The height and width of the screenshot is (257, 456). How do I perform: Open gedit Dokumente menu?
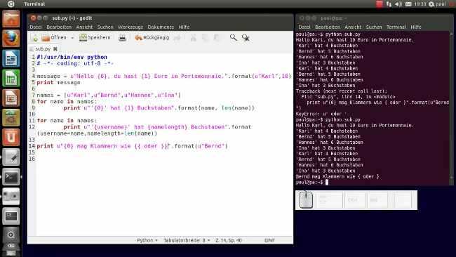click(x=161, y=27)
